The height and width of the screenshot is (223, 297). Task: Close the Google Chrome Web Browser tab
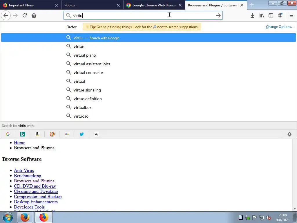(x=180, y=5)
